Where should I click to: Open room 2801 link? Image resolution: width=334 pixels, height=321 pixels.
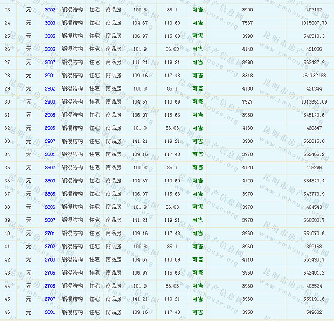(x=50, y=154)
